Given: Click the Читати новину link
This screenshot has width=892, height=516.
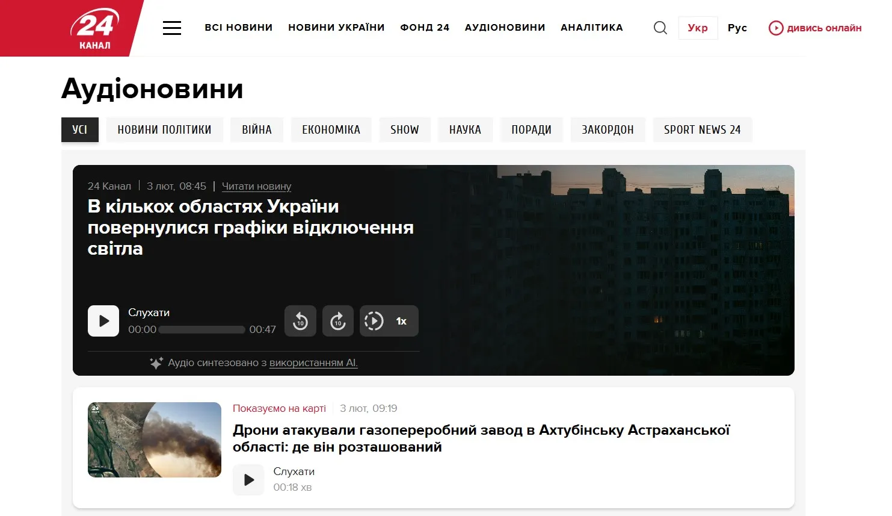Looking at the screenshot, I should click(x=256, y=187).
